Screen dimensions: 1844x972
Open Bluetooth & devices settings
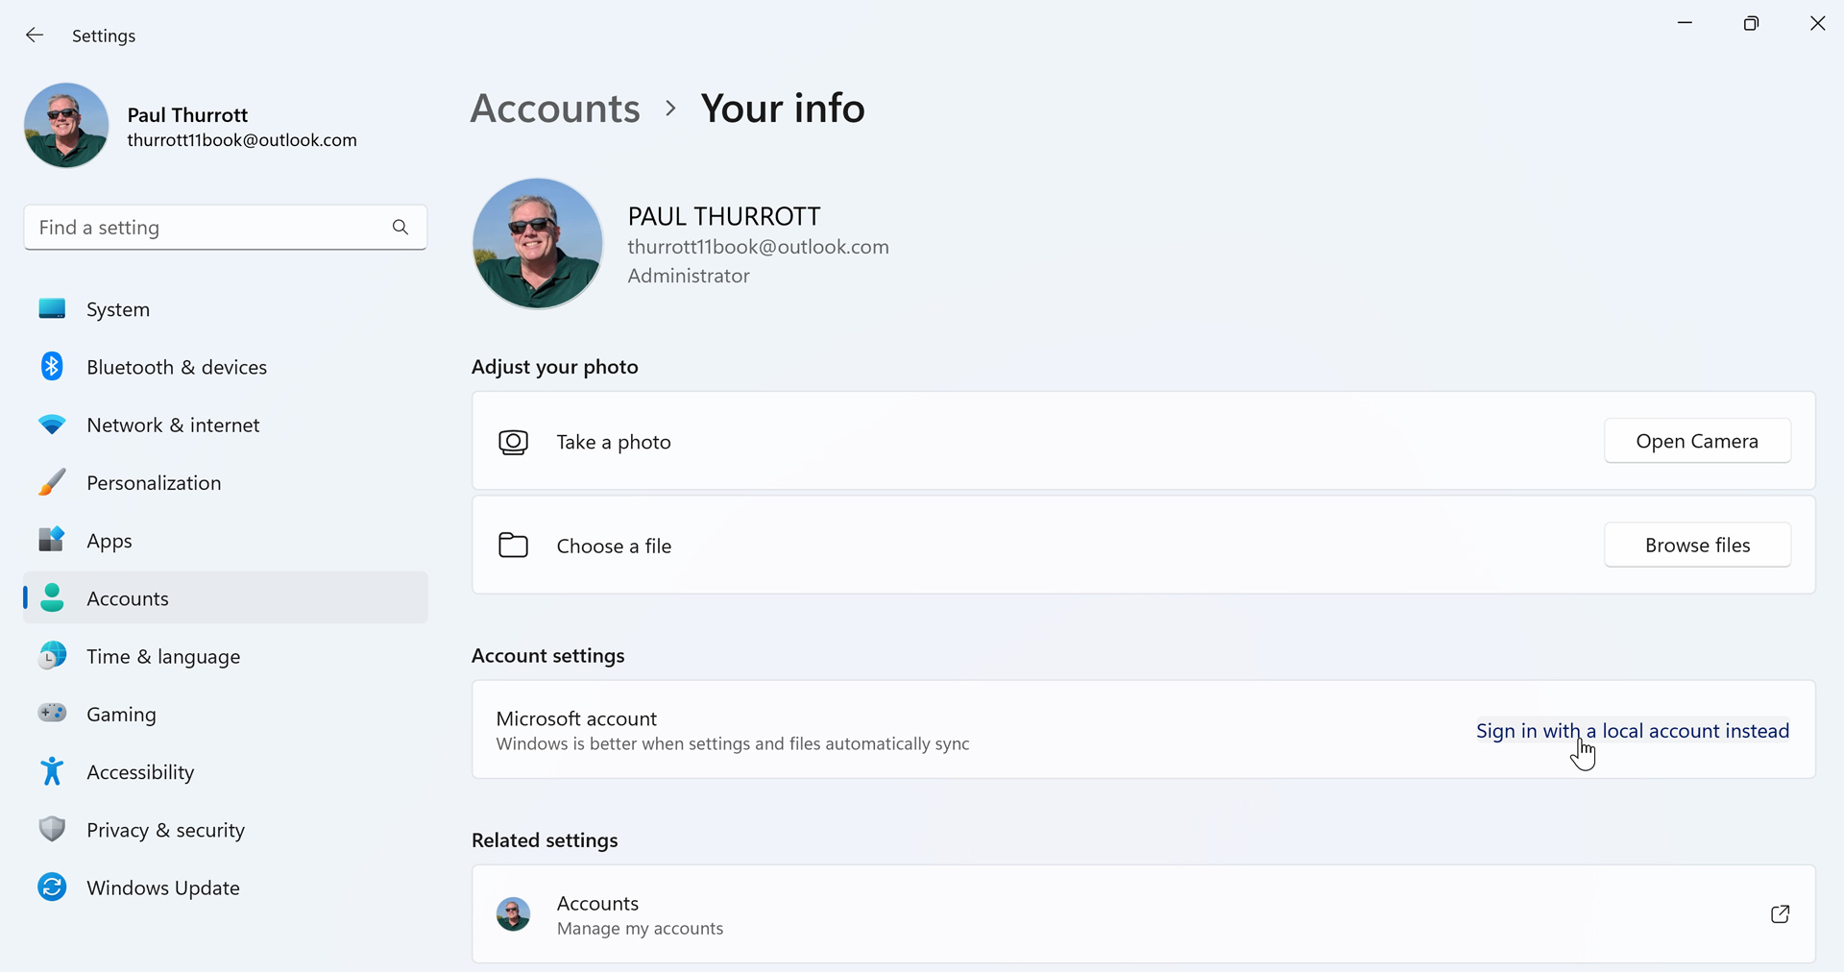pos(177,367)
